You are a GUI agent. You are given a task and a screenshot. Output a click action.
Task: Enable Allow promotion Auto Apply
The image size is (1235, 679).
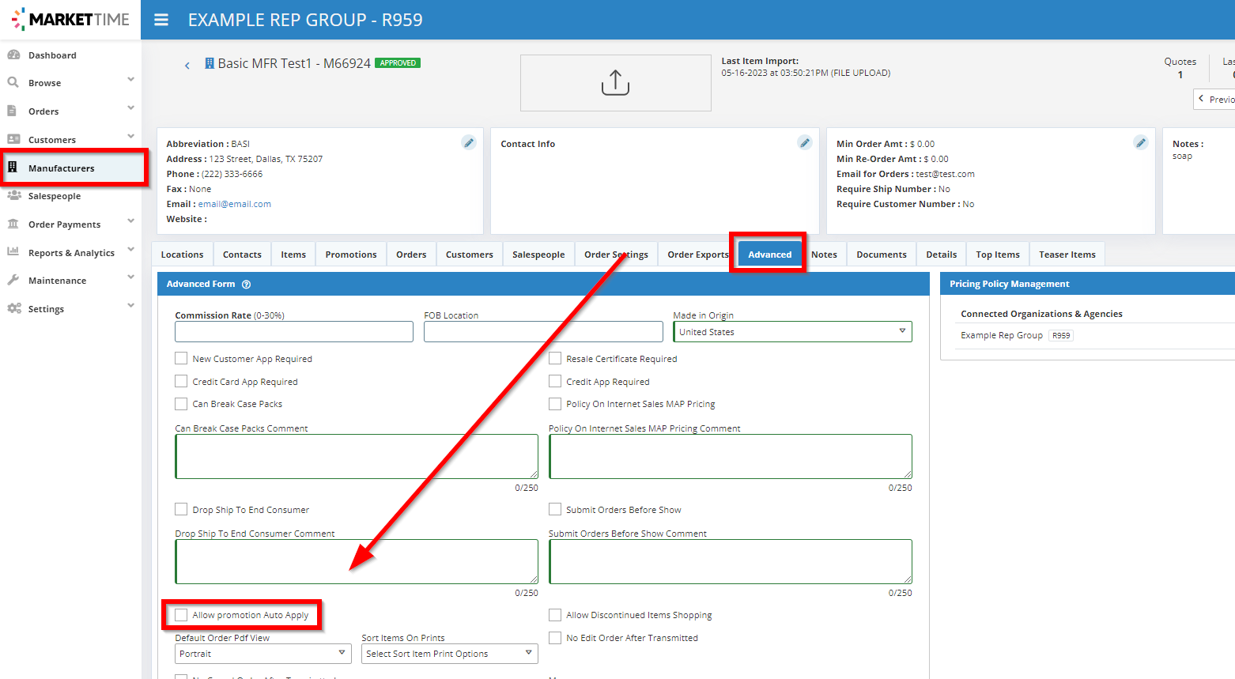coord(182,614)
